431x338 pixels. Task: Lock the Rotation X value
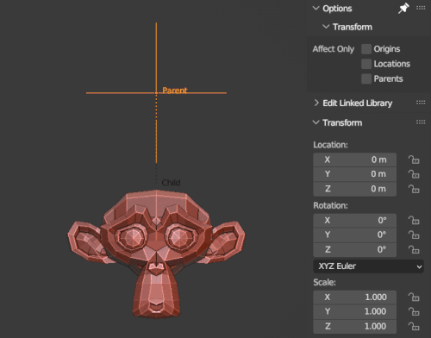(414, 220)
